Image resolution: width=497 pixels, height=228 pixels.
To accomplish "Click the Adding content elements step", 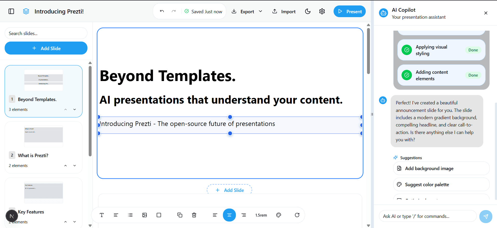I will click(x=441, y=75).
